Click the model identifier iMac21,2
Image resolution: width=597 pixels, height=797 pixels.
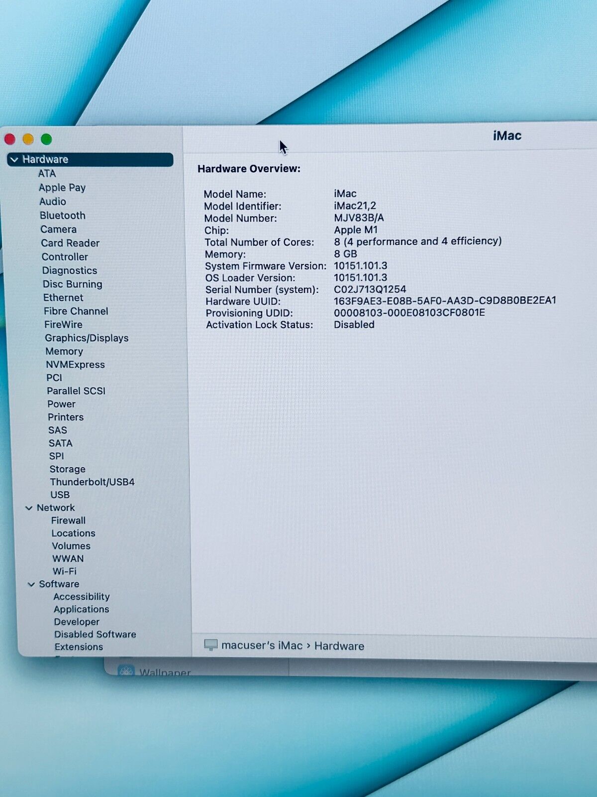click(355, 206)
